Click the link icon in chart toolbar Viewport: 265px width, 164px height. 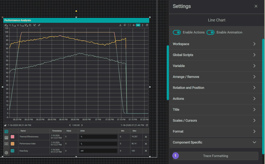click(x=39, y=25)
